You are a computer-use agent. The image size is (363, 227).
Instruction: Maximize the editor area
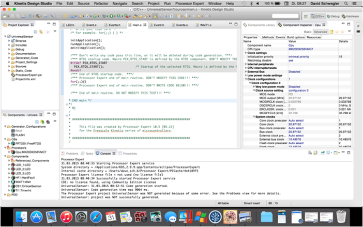pyautogui.click(x=236, y=24)
